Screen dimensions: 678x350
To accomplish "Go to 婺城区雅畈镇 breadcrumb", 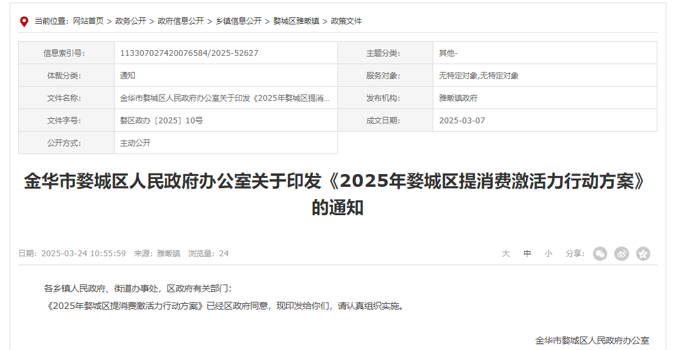I will coord(296,21).
